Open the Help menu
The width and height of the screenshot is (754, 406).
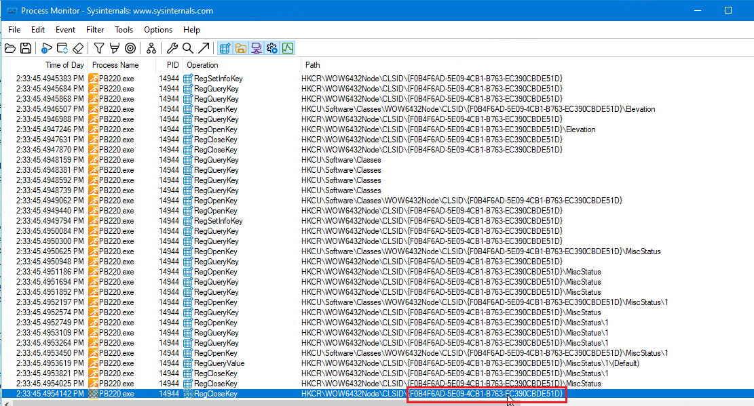coord(191,30)
